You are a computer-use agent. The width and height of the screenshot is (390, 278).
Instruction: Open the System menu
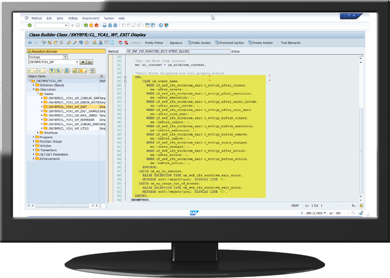point(109,18)
